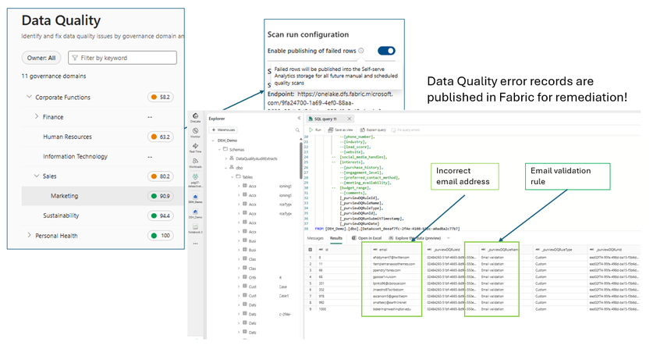Expand the DataQualityAuditExtracts schema
Image resolution: width=671 pixels, height=349 pixels.
pyautogui.click(x=226, y=158)
